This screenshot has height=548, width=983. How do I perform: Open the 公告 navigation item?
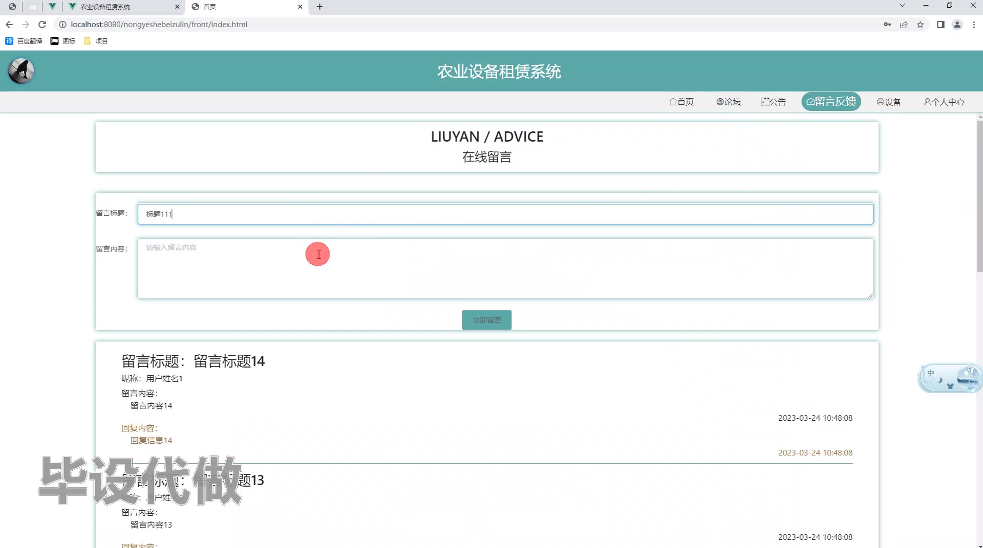click(773, 102)
